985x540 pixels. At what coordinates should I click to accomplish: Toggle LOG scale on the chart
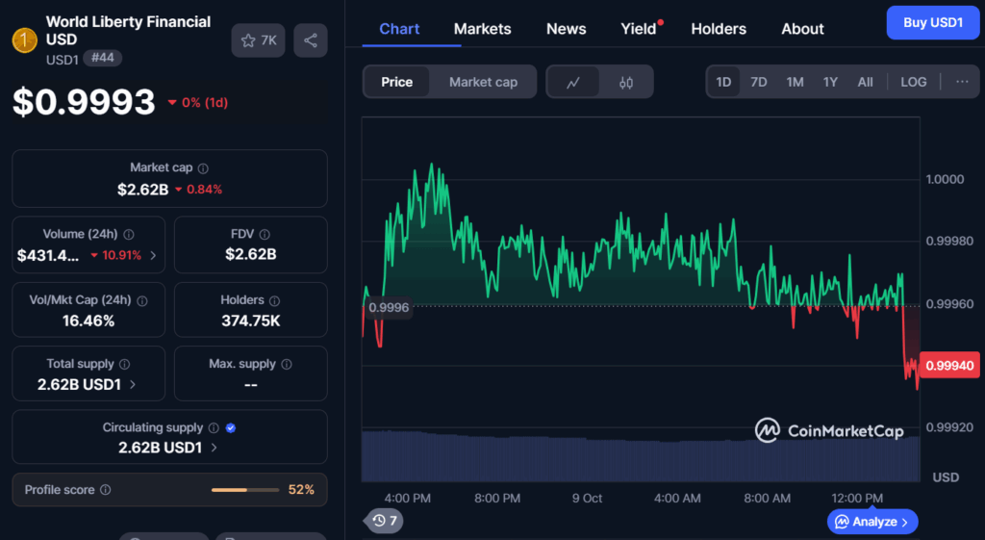(x=914, y=83)
